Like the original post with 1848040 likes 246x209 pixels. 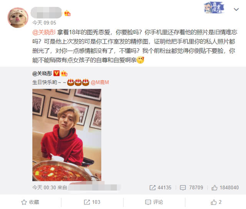[x=225, y=187]
